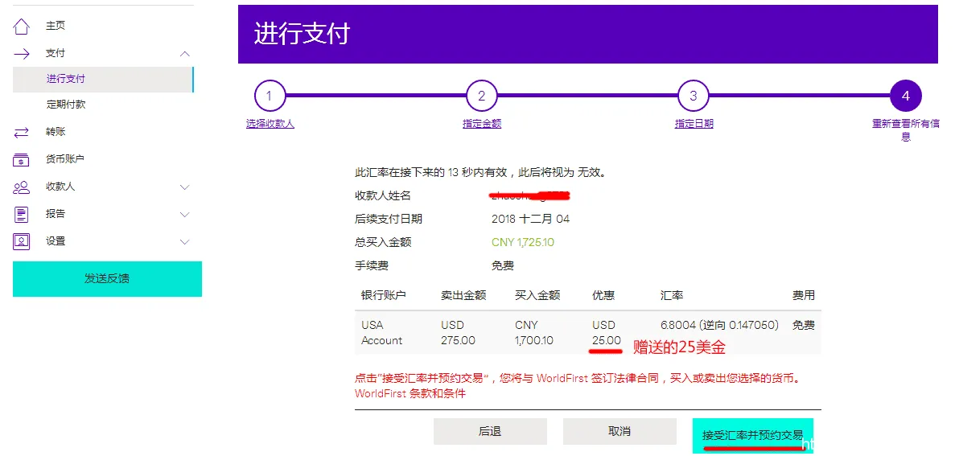Click the reports document icon
Image resolution: width=955 pixels, height=456 pixels.
point(21,214)
